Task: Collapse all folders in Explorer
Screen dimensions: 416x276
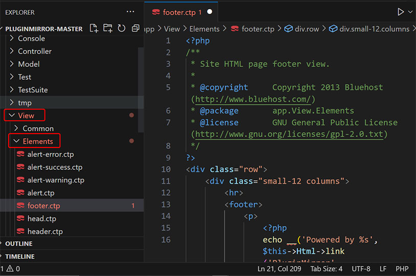Action: tap(135, 28)
